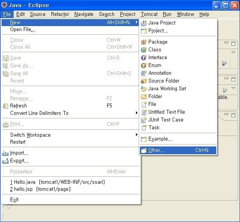
Task: Minimize the middle right view panel
Action: pos(226,78)
